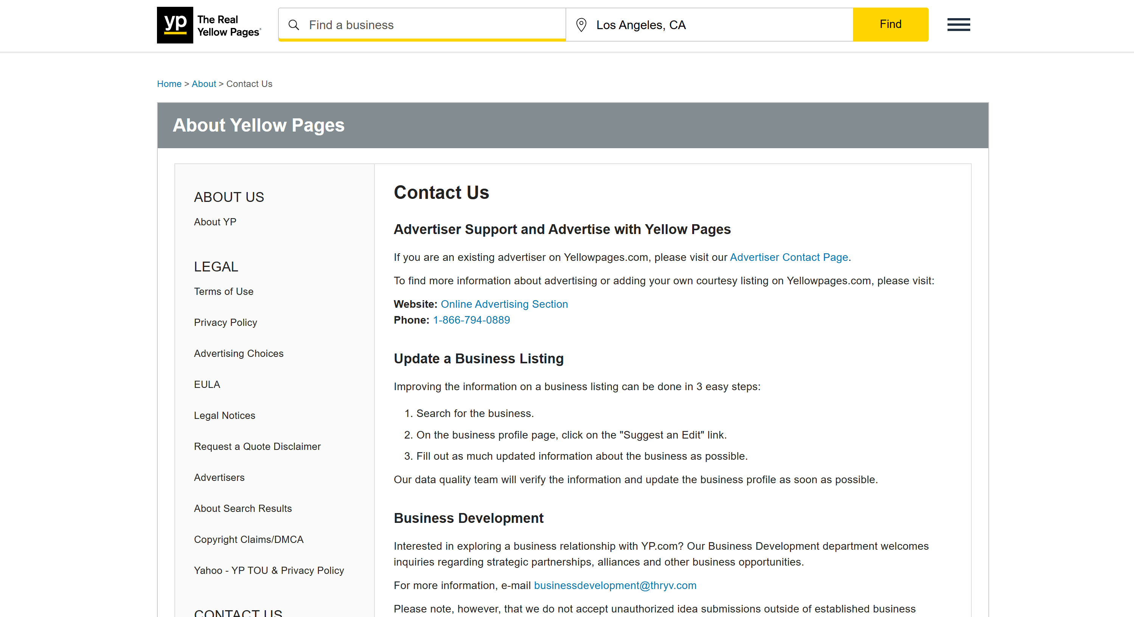Click the Los Angeles, CA location field
The image size is (1134, 617).
704,25
